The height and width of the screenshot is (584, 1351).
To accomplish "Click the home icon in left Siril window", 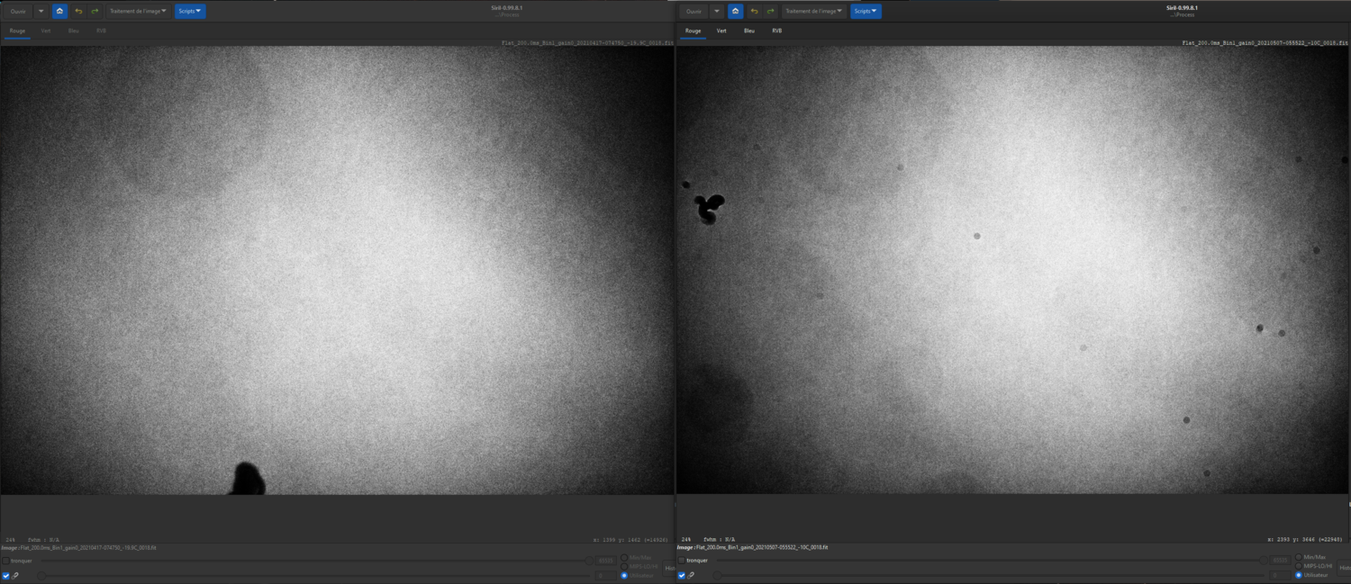I will pos(59,12).
